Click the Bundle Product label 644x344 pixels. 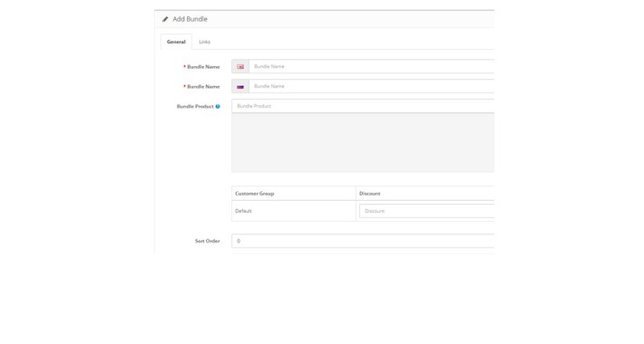[195, 106]
